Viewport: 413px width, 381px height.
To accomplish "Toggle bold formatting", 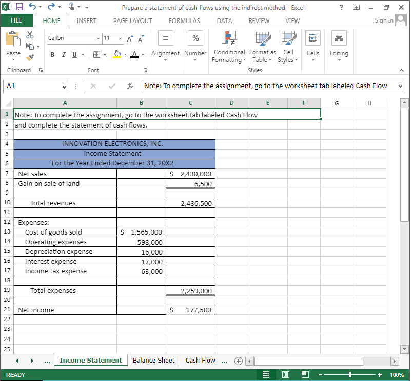I will tap(52, 54).
